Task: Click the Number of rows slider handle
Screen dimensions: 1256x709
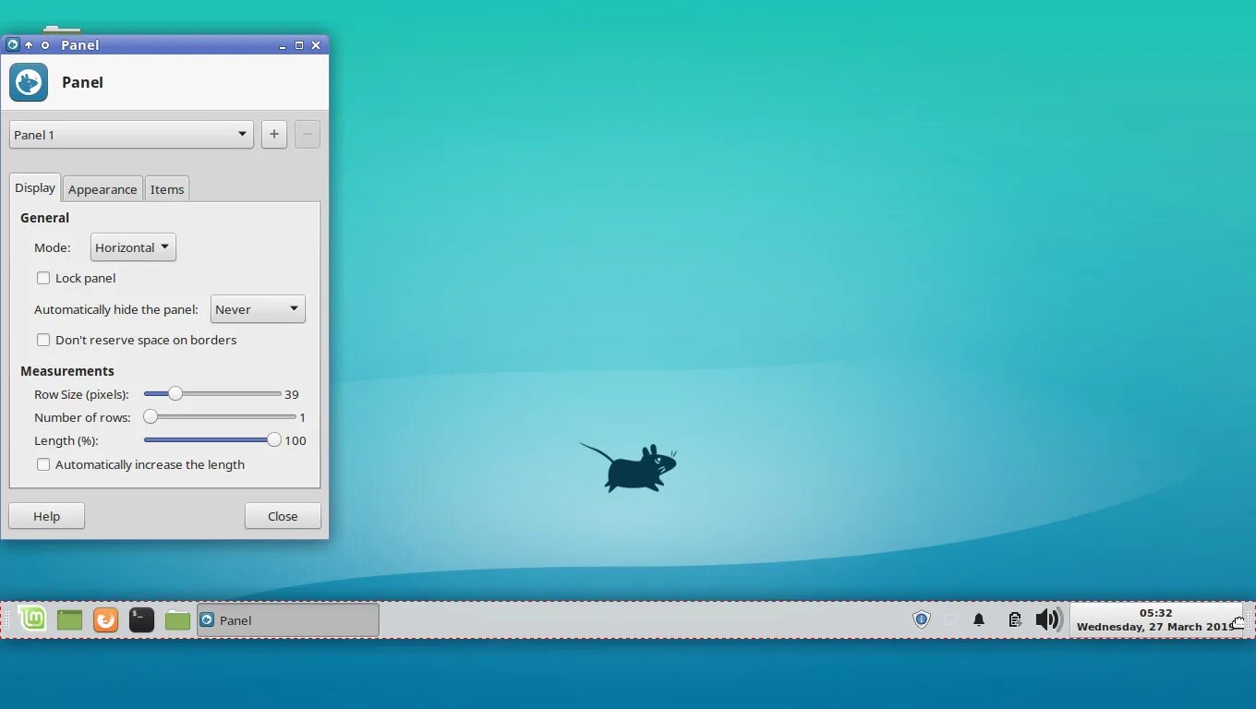Action: click(151, 416)
